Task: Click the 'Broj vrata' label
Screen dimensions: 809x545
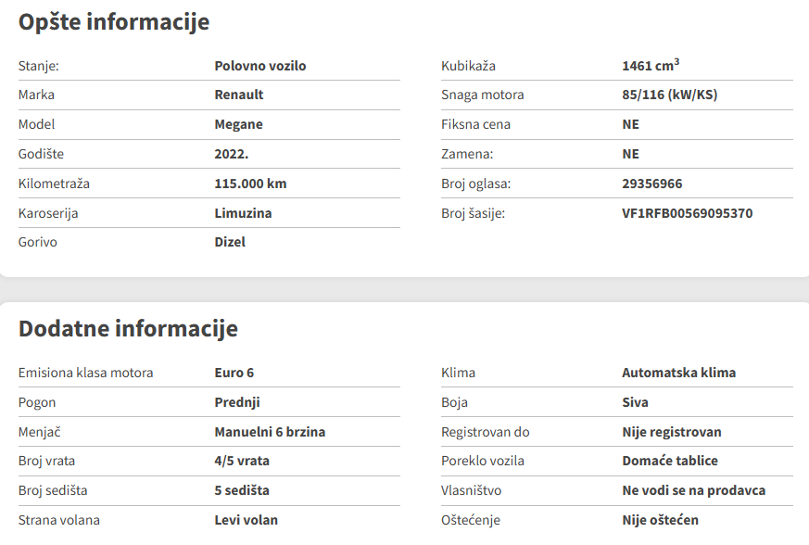Action: [46, 461]
